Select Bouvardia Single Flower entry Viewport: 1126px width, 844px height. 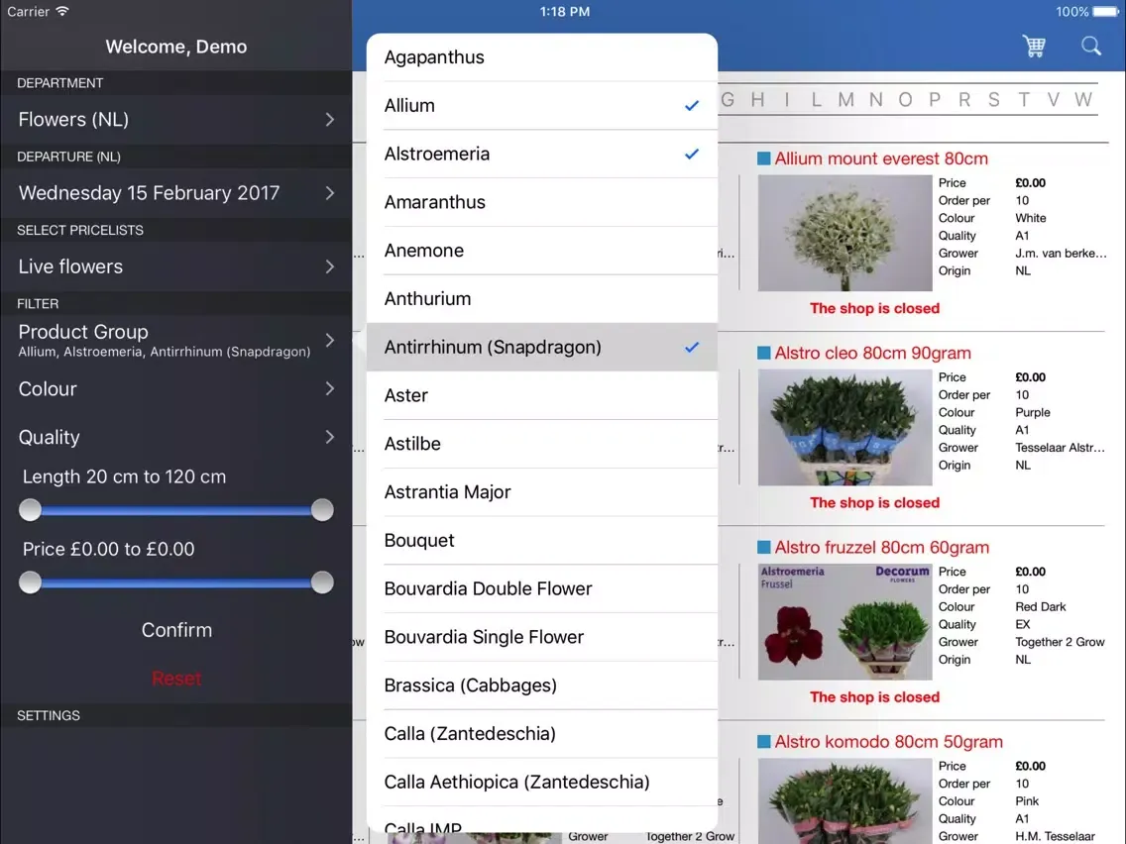(542, 637)
